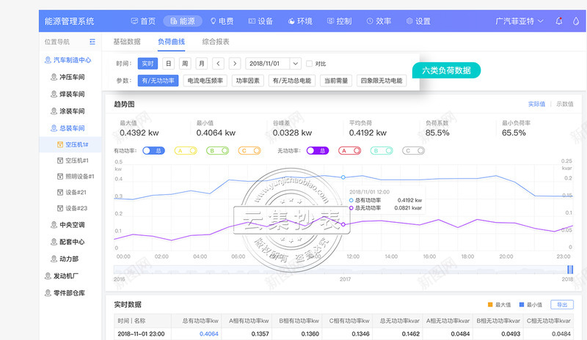Click the 首页 home icon in navigation
Image resolution: width=587 pixels, height=340 pixels.
pyautogui.click(x=143, y=21)
